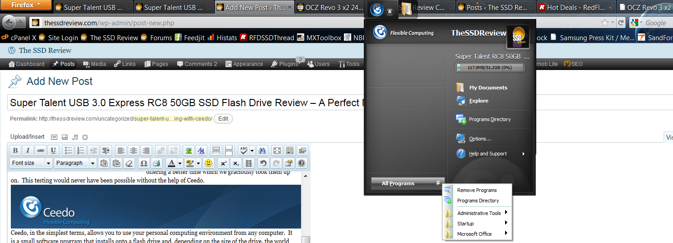Open the Comments 2 admin menu
Viewport: 673px width, 243px height.
197,64
